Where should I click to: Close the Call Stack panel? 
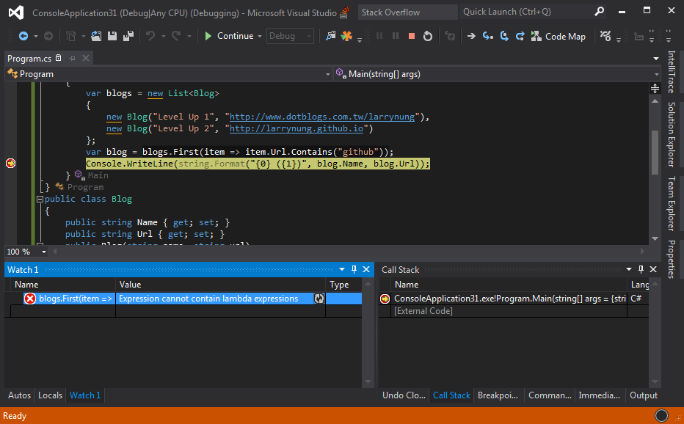click(653, 269)
